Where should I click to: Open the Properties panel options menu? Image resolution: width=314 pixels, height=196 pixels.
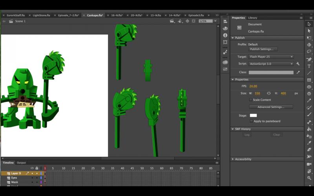(301, 18)
